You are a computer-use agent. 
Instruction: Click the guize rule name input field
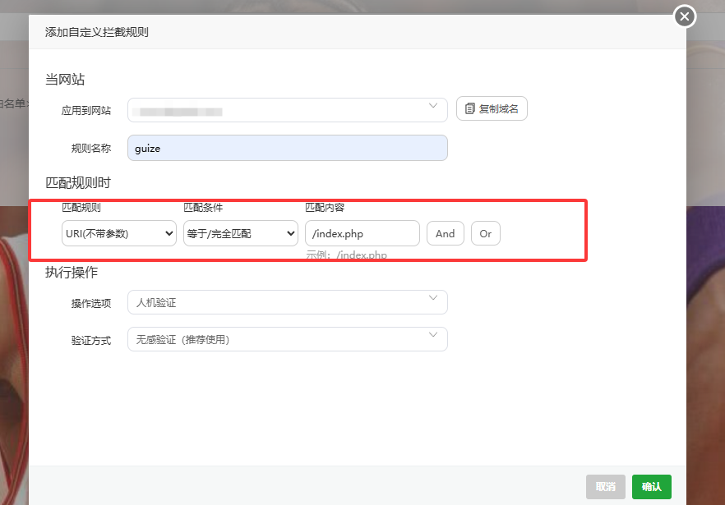tap(288, 147)
